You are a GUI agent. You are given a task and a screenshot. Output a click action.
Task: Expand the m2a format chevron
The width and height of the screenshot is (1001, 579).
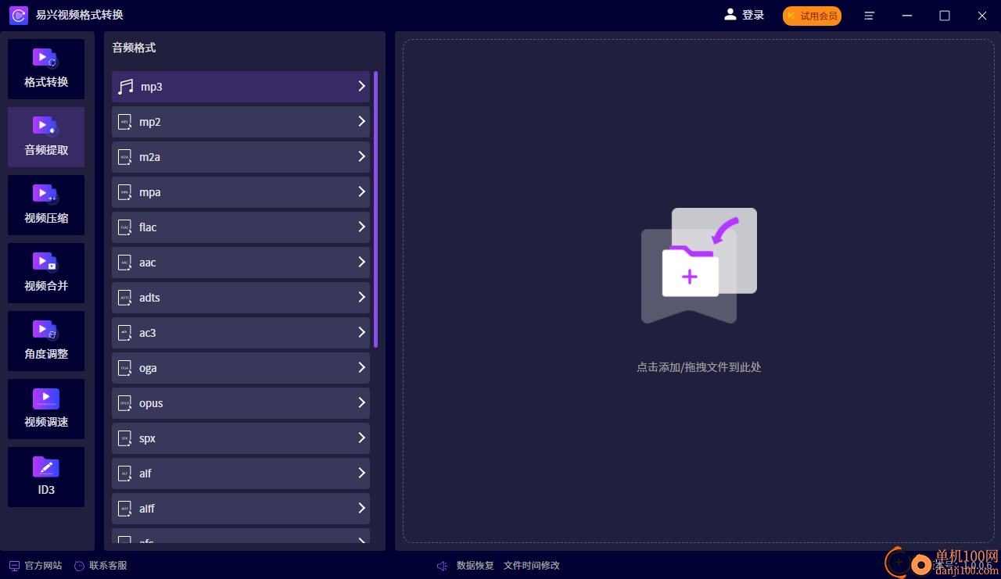(x=361, y=156)
